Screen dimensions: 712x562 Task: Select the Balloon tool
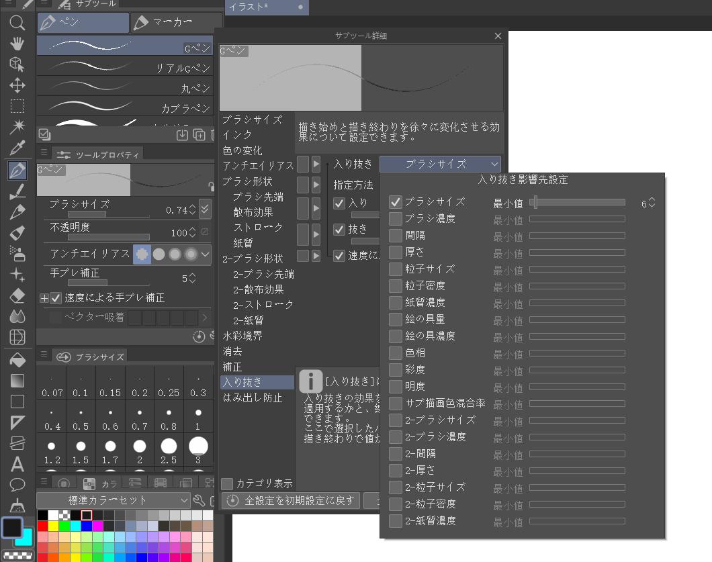[x=17, y=485]
